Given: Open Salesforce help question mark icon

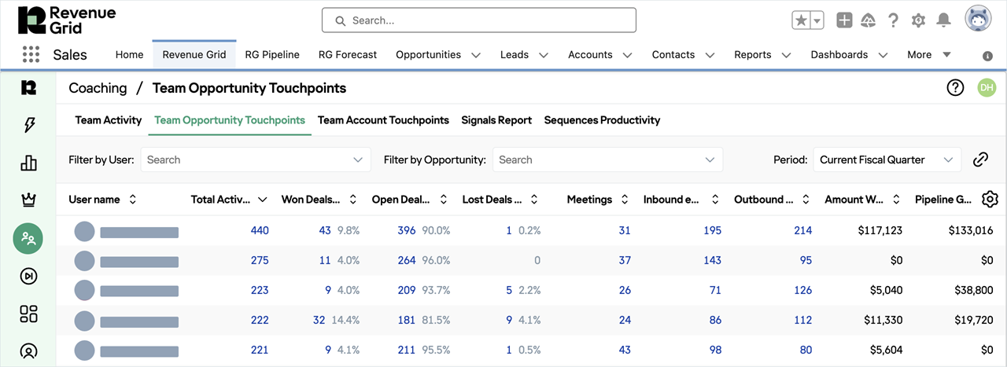Looking at the screenshot, I should click(893, 20).
